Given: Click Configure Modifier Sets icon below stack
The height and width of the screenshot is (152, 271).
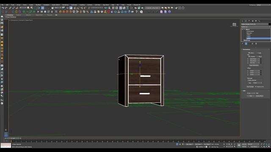Looking at the screenshot, I should pyautogui.click(x=256, y=43).
